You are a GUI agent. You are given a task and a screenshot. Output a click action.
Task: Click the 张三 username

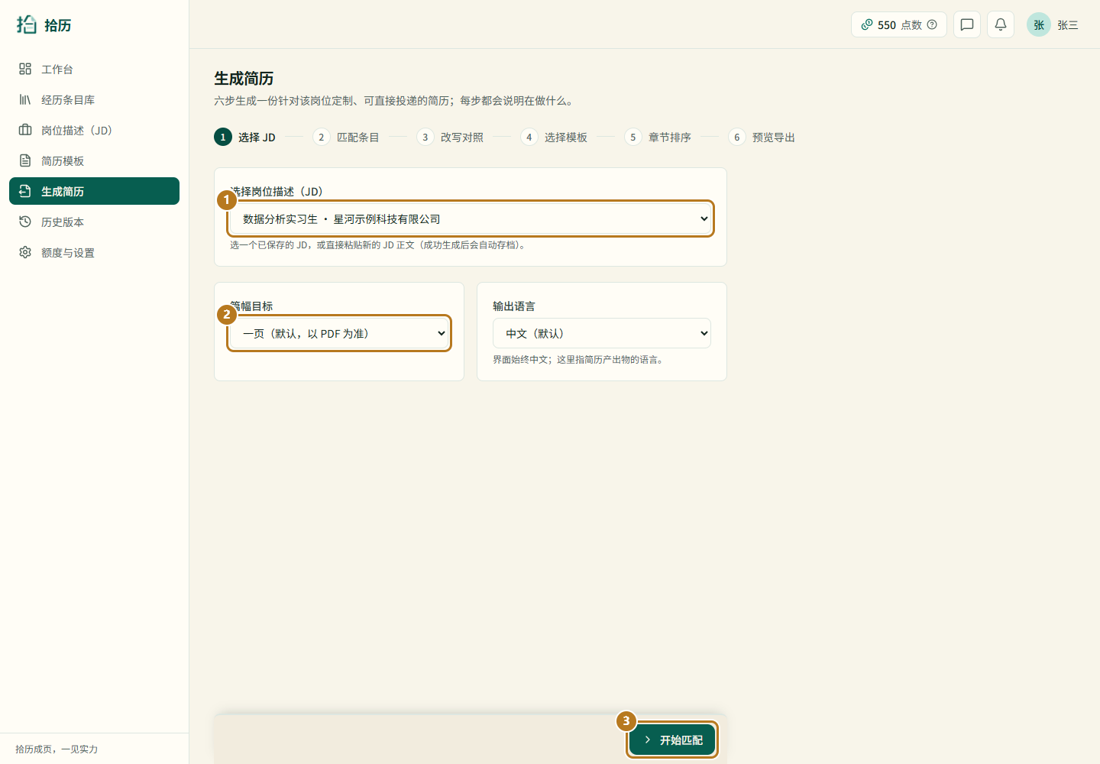(1068, 25)
